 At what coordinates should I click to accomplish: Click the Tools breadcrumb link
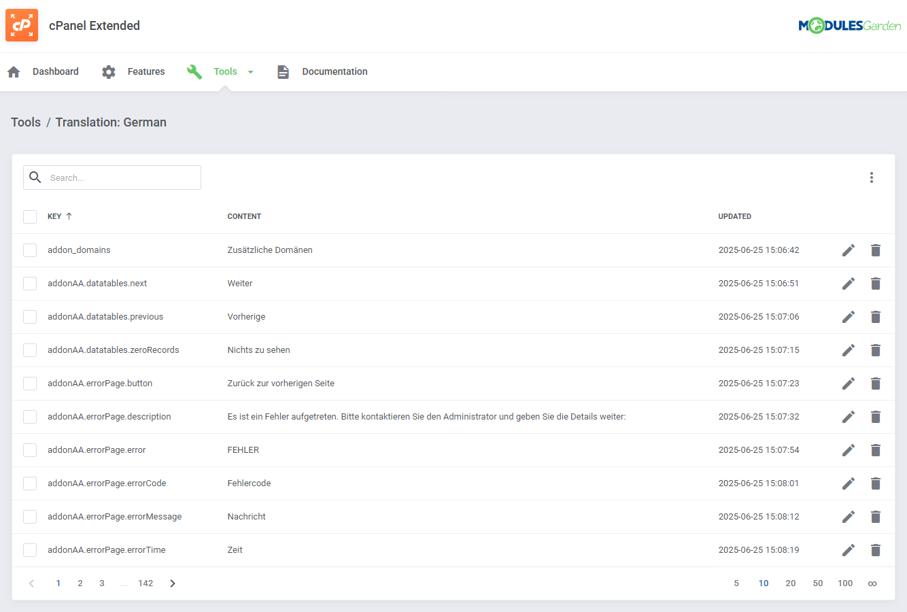(x=26, y=122)
